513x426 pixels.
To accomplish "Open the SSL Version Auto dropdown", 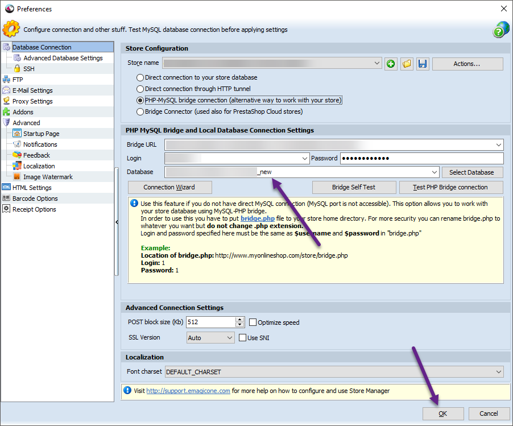I will (x=230, y=338).
